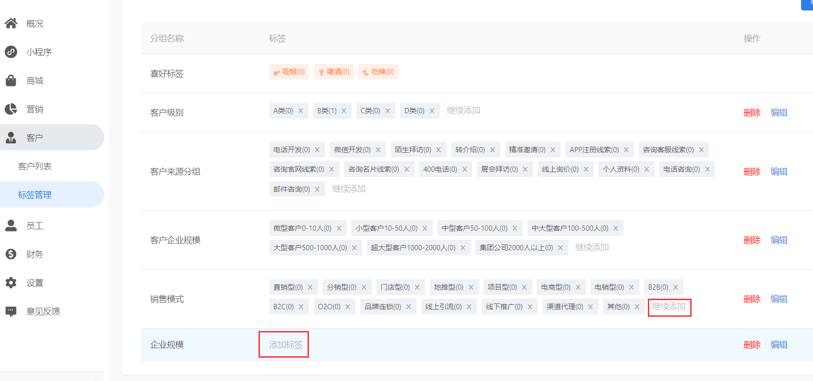Remove the 其他(0) tag via X
The width and height of the screenshot is (813, 381).
tap(637, 307)
